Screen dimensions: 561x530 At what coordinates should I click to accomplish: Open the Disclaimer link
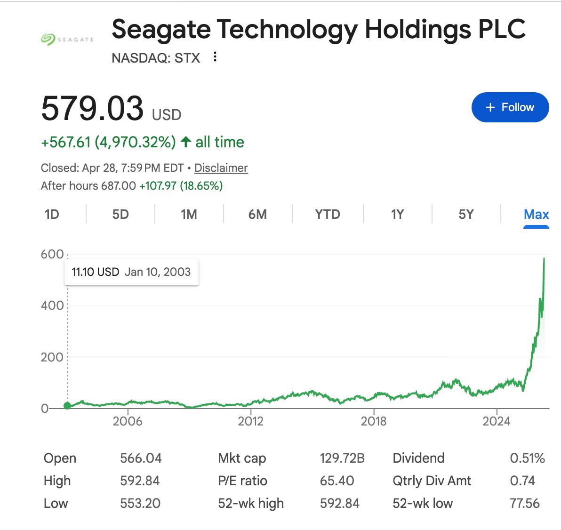[221, 168]
